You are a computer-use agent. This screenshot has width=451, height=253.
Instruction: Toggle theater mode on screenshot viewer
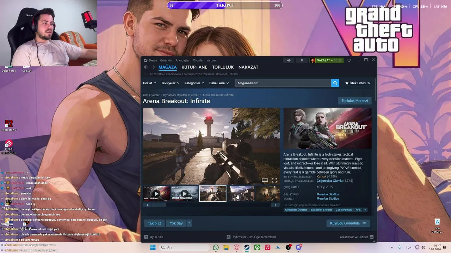pos(265,180)
